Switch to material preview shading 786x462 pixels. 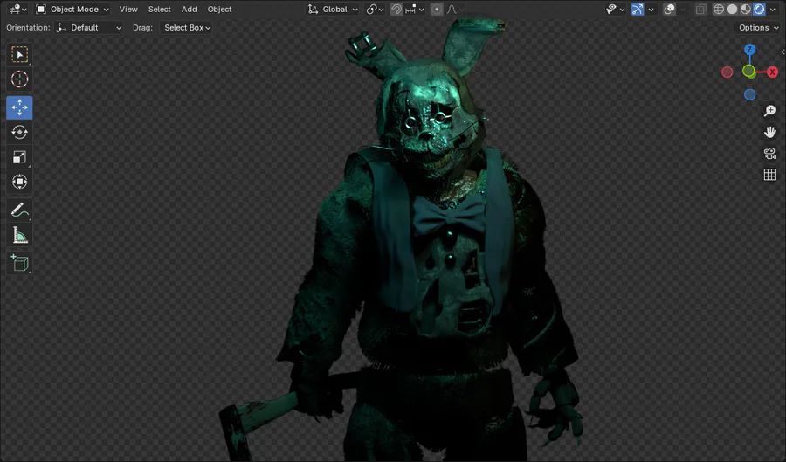[746, 9]
